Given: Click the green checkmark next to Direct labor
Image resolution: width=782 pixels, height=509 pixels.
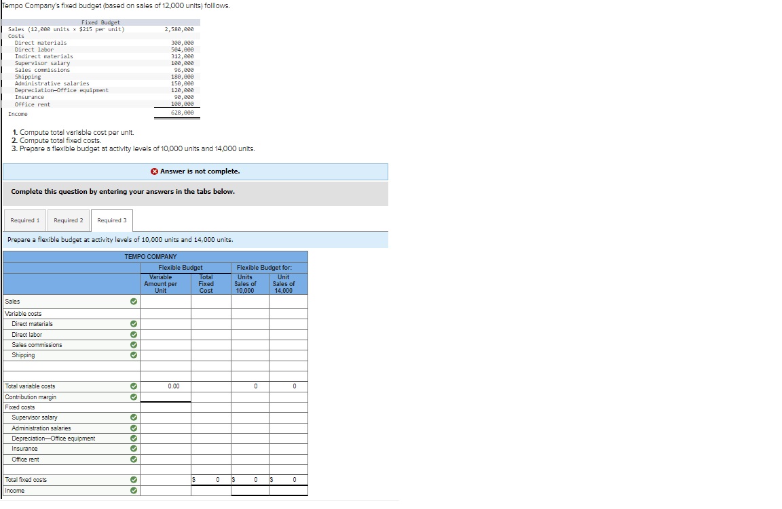Looking at the screenshot, I should pyautogui.click(x=134, y=334).
